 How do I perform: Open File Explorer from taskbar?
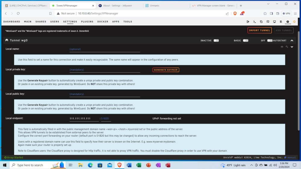[x=80, y=165]
